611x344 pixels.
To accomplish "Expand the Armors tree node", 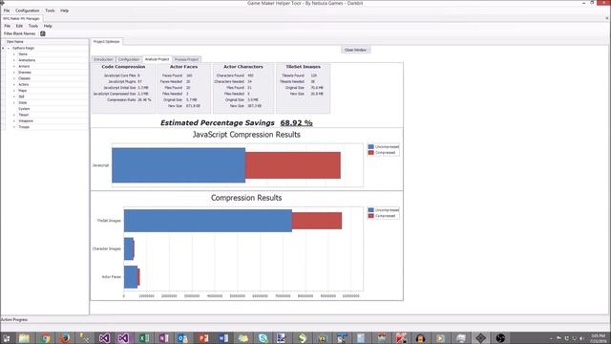I will [14, 66].
